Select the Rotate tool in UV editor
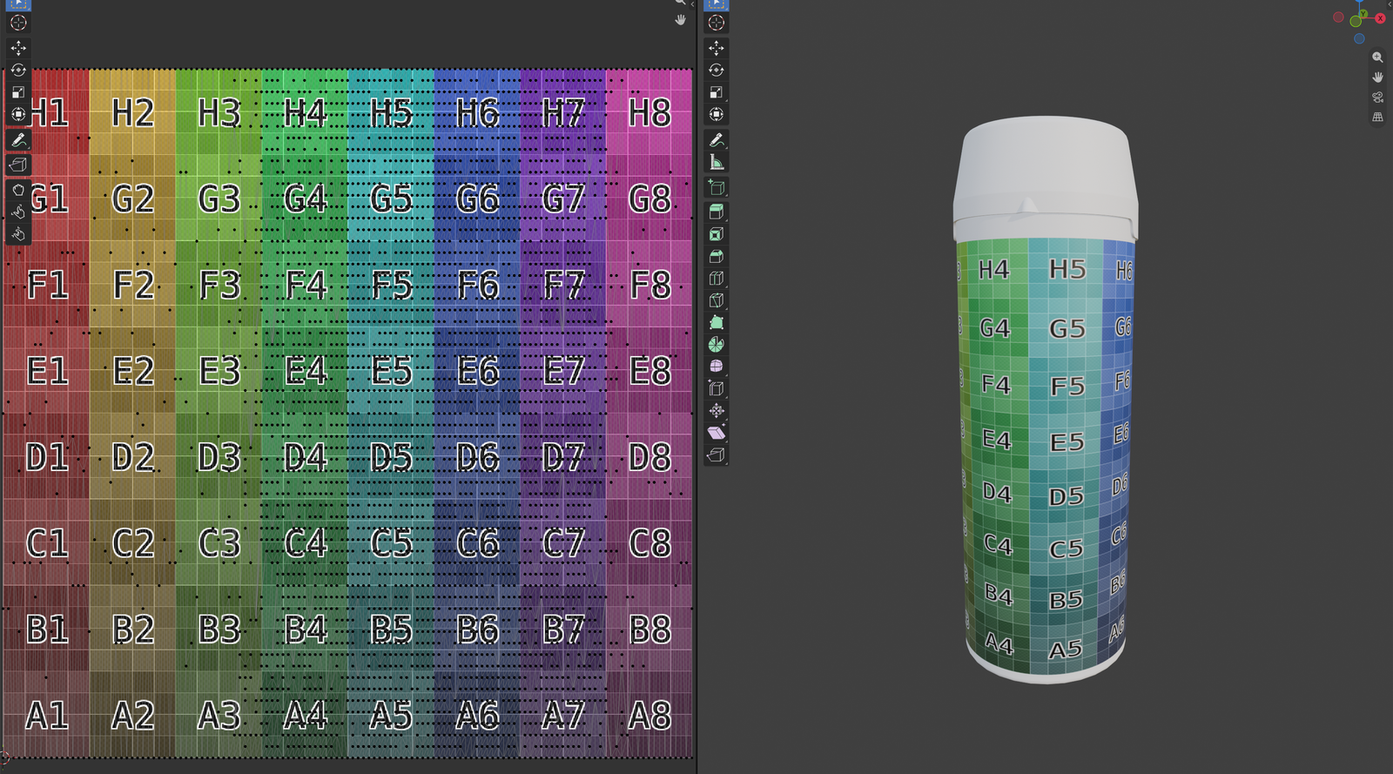 (18, 70)
